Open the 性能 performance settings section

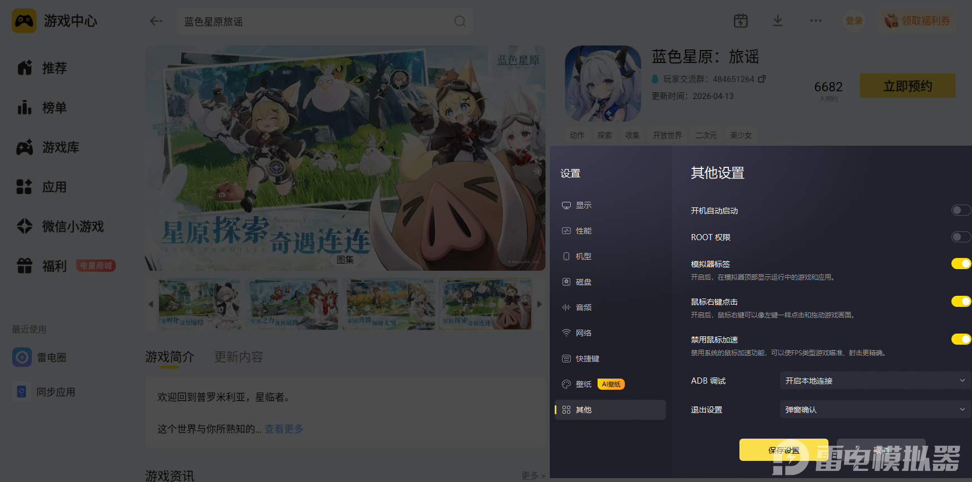610,231
